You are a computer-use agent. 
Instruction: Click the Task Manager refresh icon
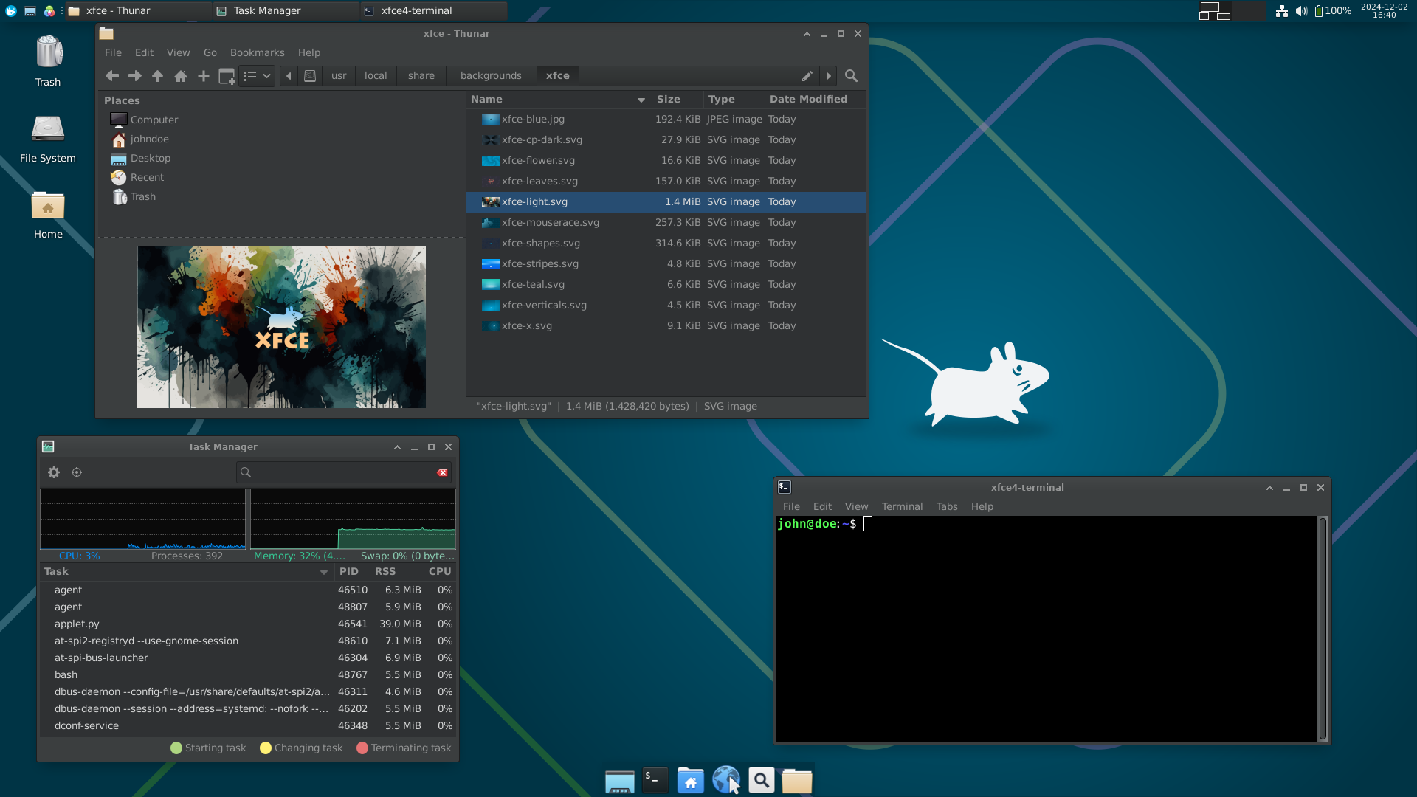tap(77, 472)
